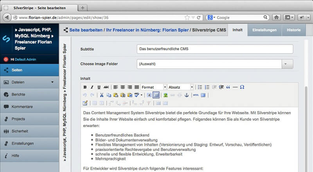Screen dimensions: 313x172
Task: Insert a numbered list
Action: 207,87
